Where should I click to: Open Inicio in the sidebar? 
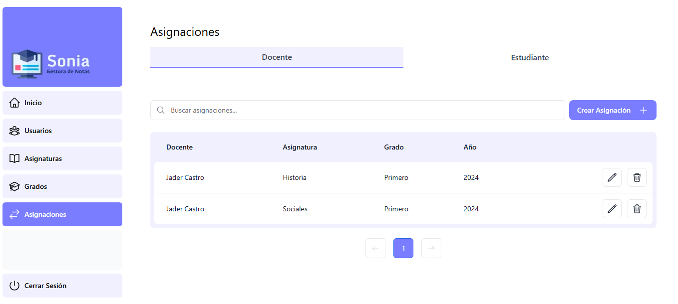[62, 103]
